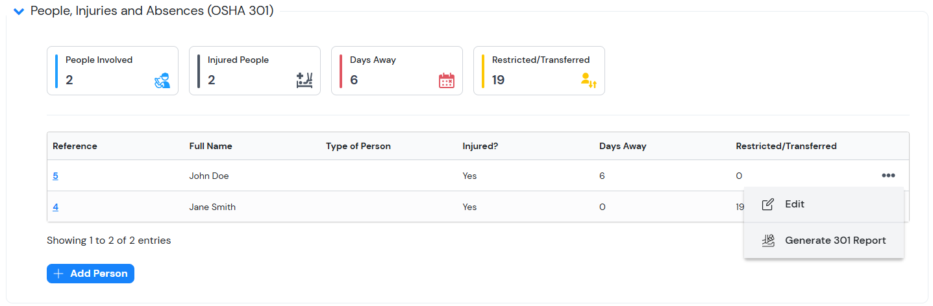Click the pencil icon beside Edit
This screenshot has width=933, height=306.
767,204
